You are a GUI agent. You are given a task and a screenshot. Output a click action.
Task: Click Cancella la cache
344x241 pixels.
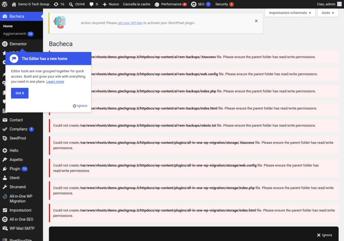[x=136, y=4]
